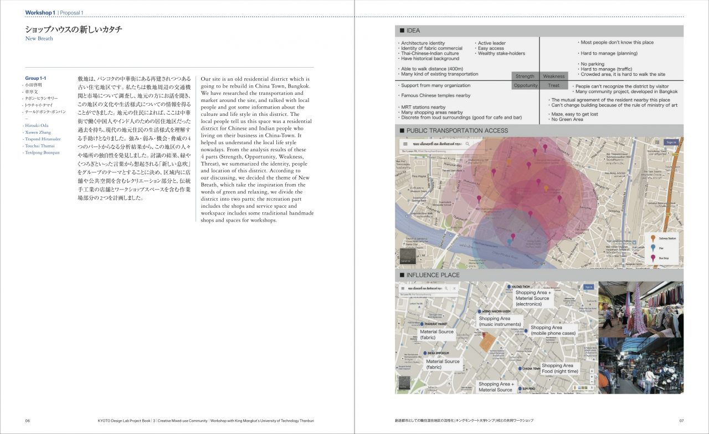Screen dimensions: 709x434
Task: Click the name Terdpong Boonpan
Action: pos(42,152)
